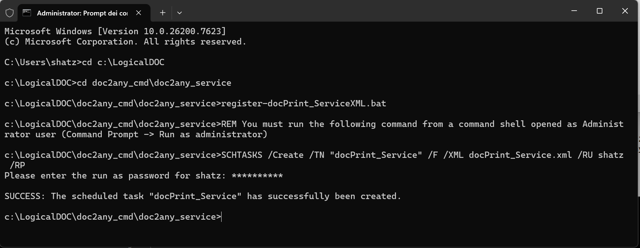Open a new tab with plus button
Image resolution: width=640 pixels, height=248 pixels.
pos(163,13)
